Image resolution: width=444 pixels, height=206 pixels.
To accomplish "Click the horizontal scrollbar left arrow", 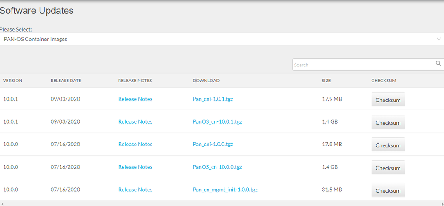I will pyautogui.click(x=2, y=203).
